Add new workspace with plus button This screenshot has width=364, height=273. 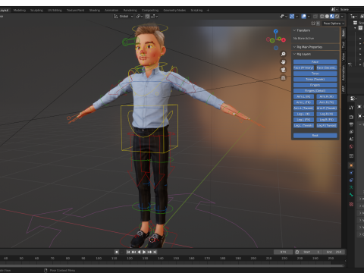click(208, 10)
